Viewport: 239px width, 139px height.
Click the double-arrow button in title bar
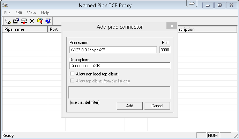coord(192,3)
